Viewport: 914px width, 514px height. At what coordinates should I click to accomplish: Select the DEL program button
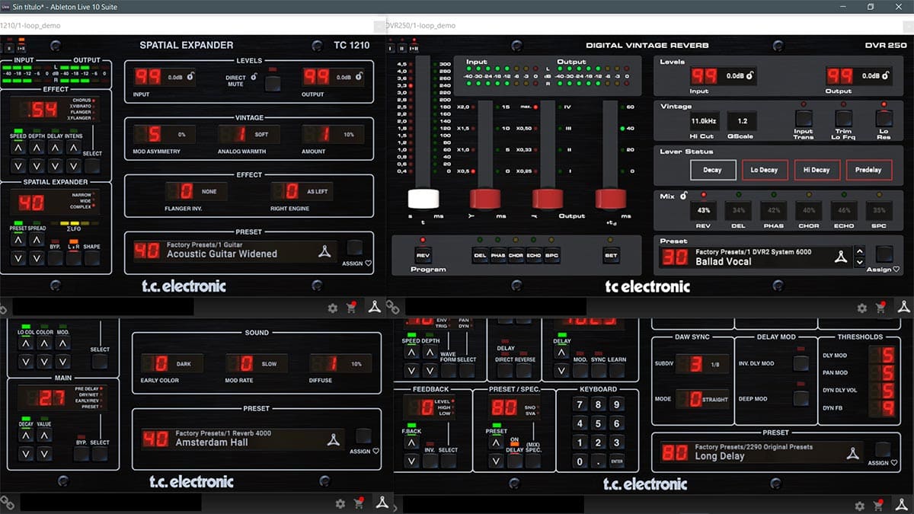[x=480, y=256]
